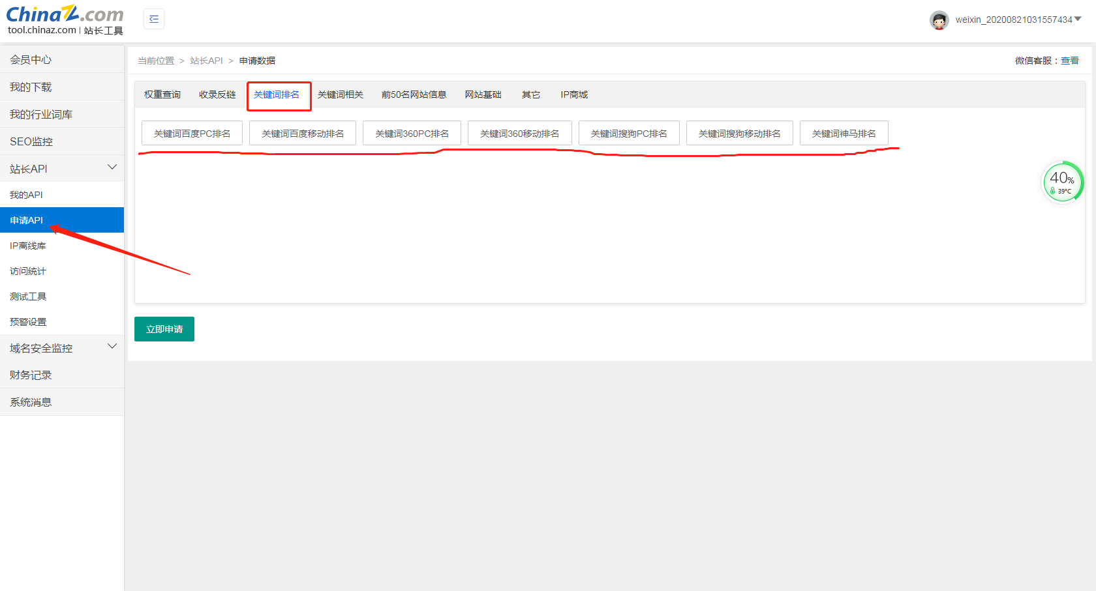Select 关键词360移动排名 option
The width and height of the screenshot is (1096, 591).
tap(519, 134)
